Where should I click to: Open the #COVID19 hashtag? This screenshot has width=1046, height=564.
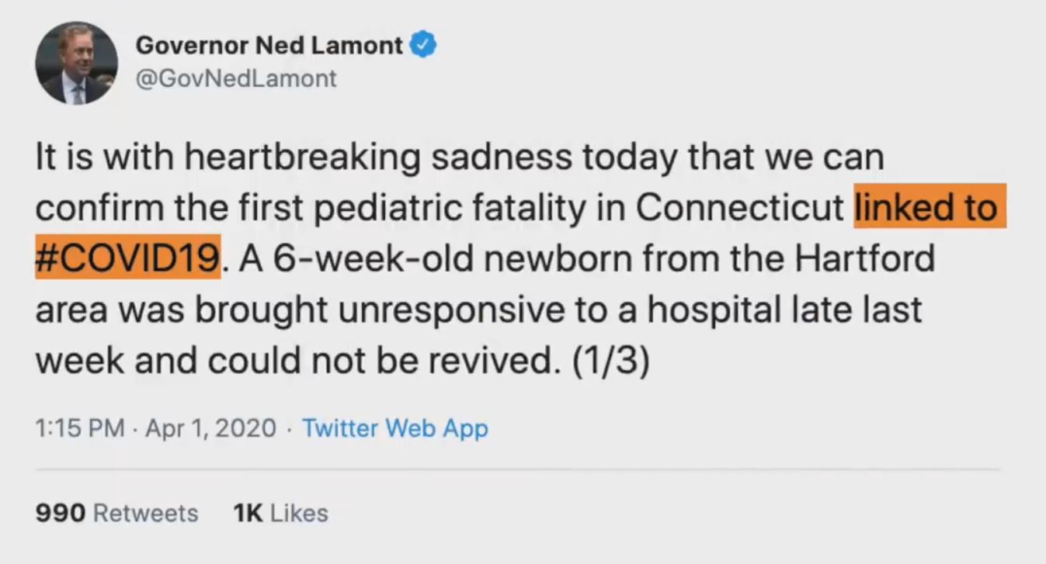pos(127,258)
